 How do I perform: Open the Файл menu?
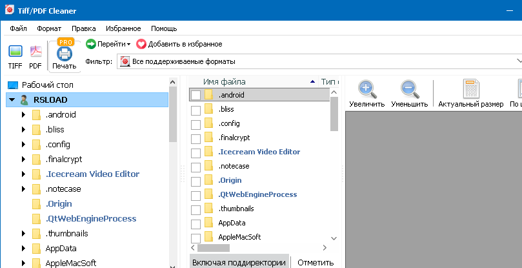(18, 28)
